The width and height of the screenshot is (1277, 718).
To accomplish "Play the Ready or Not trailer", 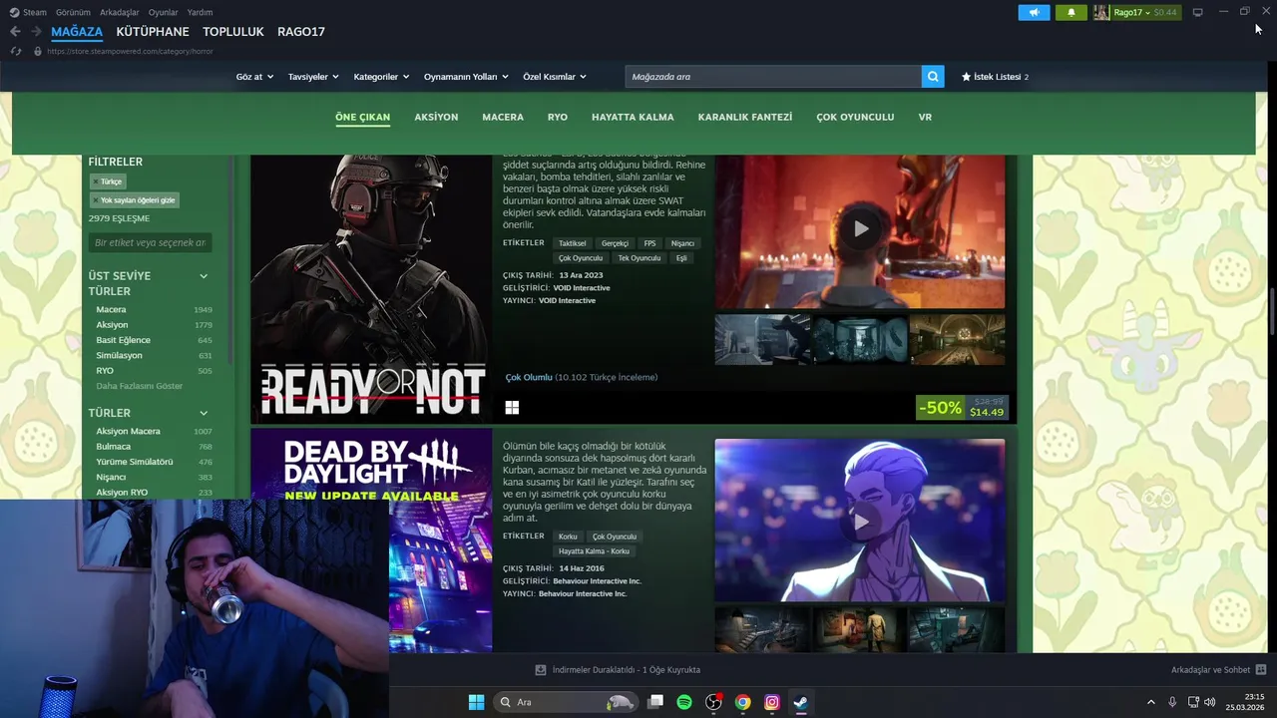I will coord(861,228).
